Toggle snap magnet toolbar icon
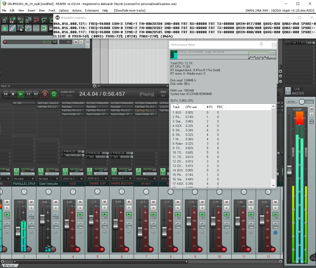 point(44,28)
